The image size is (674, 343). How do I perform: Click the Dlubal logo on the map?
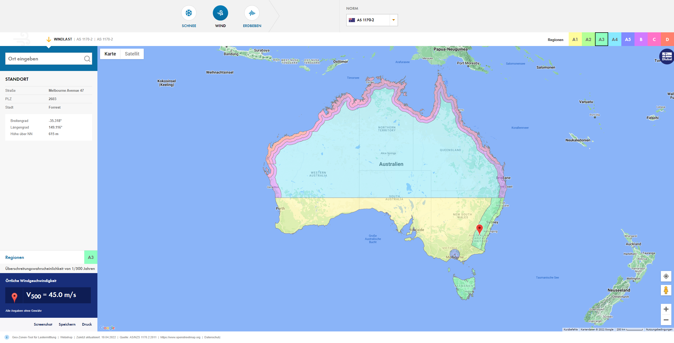(x=666, y=56)
